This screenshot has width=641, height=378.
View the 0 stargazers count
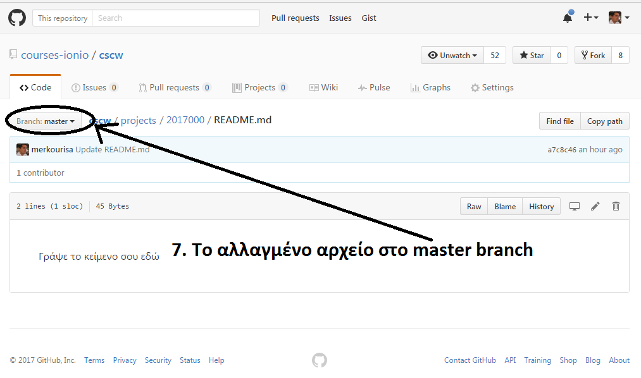[x=559, y=55]
